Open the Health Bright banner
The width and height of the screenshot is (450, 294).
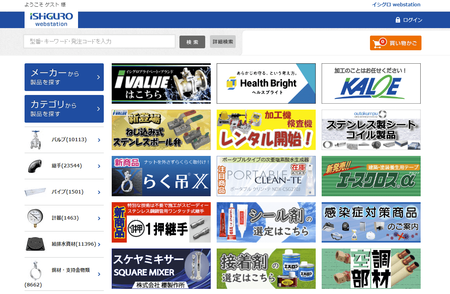266,83
